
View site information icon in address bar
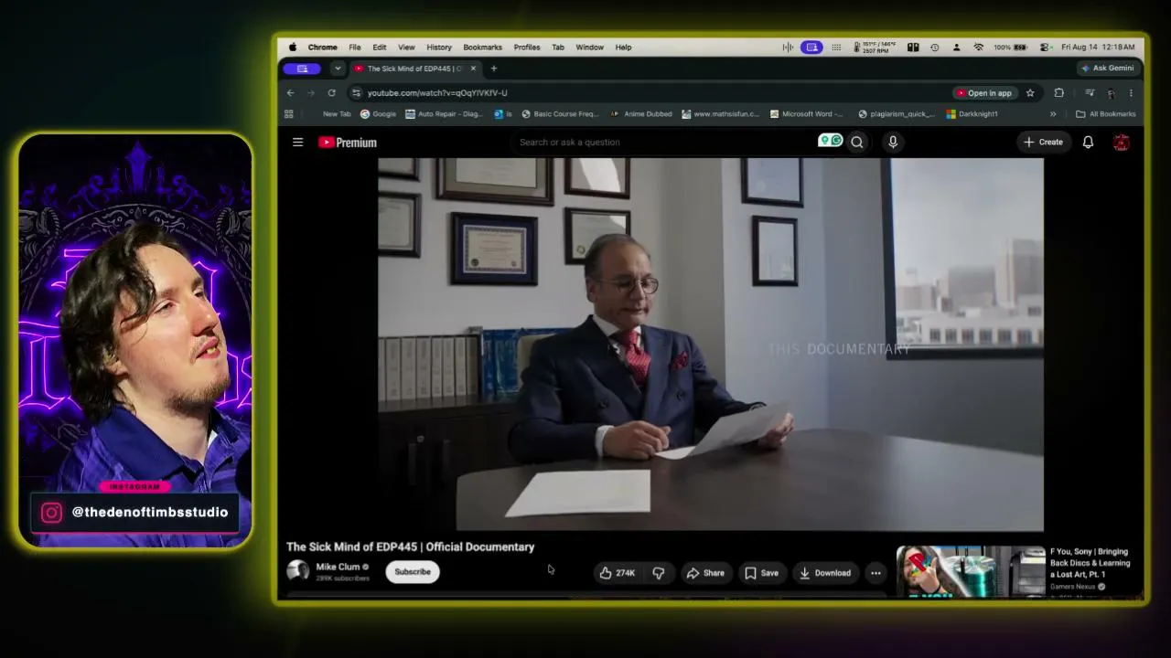(357, 92)
